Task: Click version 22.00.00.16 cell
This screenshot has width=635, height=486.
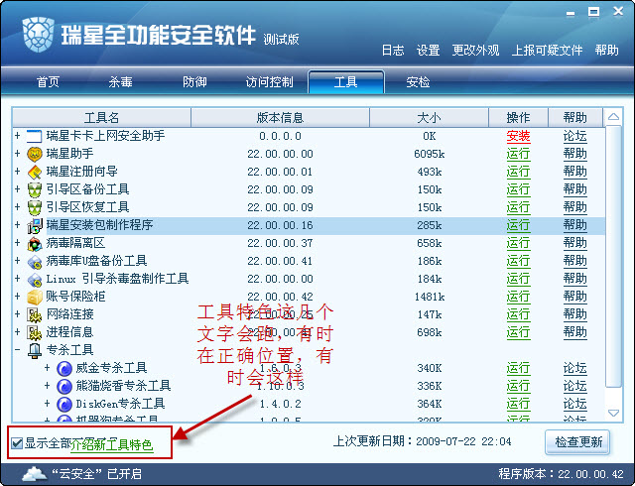Action: (x=280, y=225)
